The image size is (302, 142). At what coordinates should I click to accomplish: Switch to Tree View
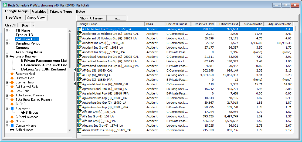13,18
